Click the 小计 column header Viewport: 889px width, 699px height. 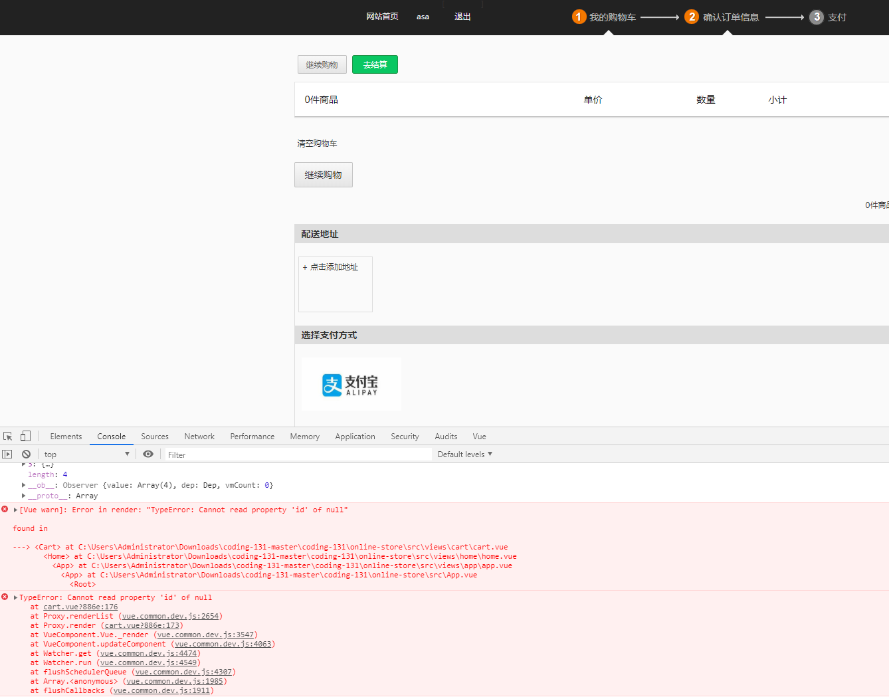[777, 100]
